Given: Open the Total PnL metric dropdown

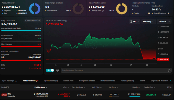Looking at the screenshot, I should click(x=164, y=22).
